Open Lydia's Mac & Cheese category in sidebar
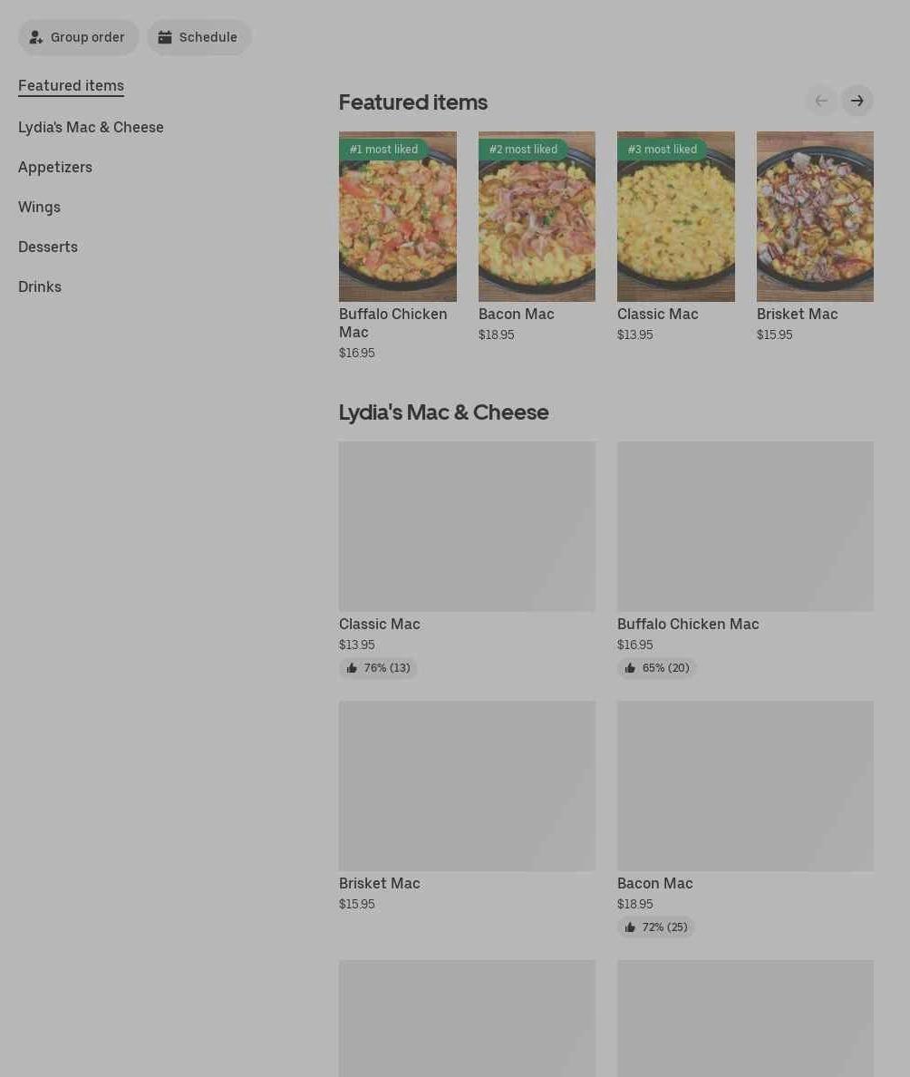This screenshot has width=910, height=1077. pyautogui.click(x=91, y=128)
